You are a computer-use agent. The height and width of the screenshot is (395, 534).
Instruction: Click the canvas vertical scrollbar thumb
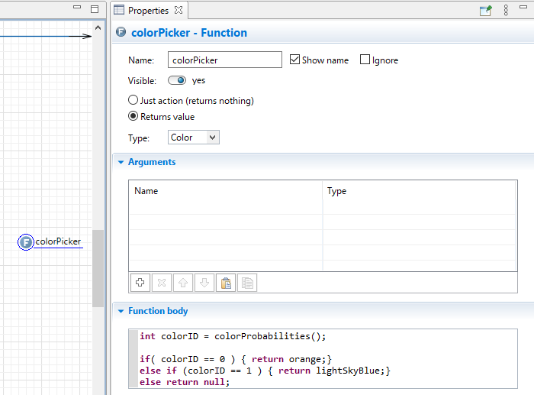98,268
